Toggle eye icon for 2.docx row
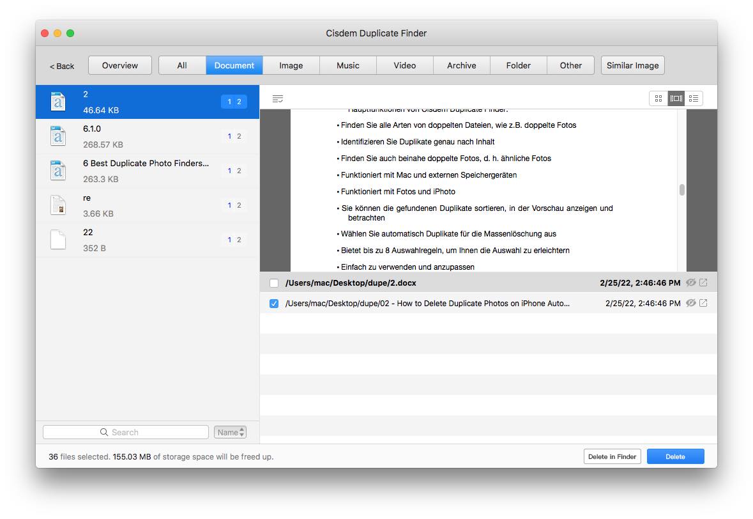This screenshot has width=753, height=519. (690, 283)
